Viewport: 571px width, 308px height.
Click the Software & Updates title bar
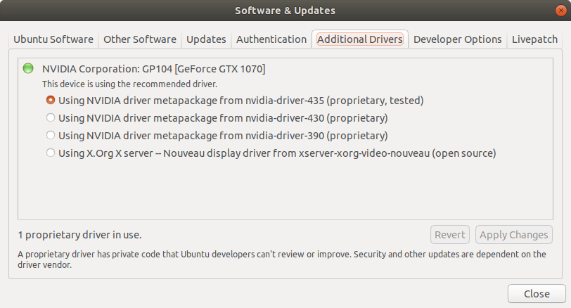pos(285,11)
